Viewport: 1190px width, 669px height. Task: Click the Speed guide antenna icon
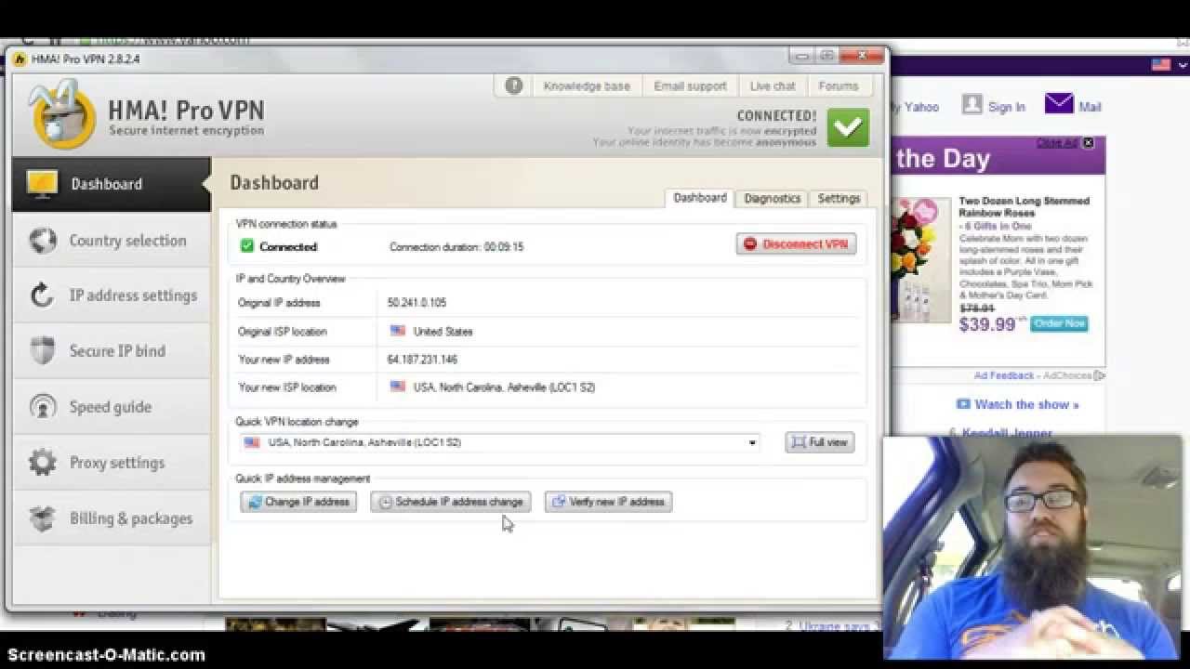(43, 407)
